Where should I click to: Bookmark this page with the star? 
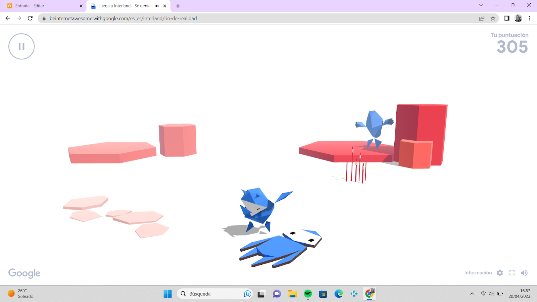[x=493, y=18]
